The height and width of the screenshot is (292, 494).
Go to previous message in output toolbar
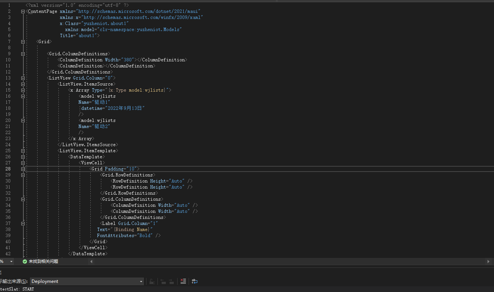coord(163,281)
